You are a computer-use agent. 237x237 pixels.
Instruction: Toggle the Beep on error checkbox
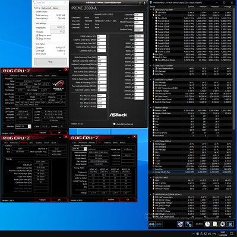pos(37,36)
